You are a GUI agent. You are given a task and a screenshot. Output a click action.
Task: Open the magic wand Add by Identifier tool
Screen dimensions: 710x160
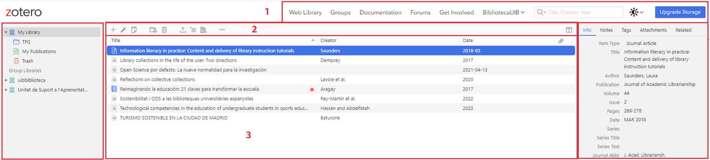pyautogui.click(x=124, y=30)
